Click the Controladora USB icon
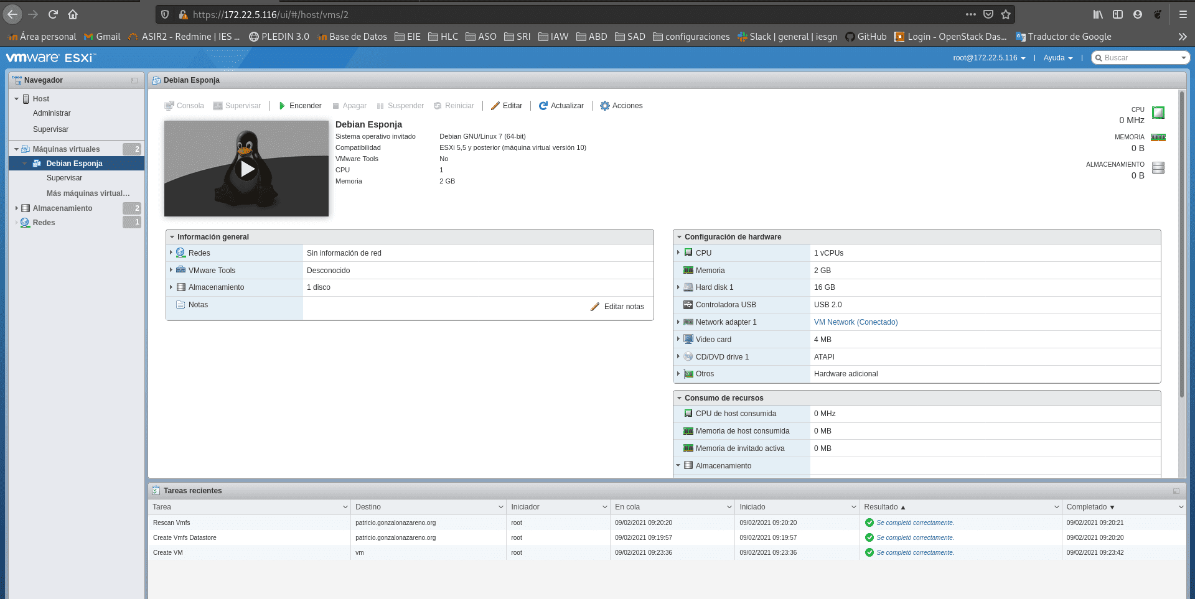 [688, 305]
